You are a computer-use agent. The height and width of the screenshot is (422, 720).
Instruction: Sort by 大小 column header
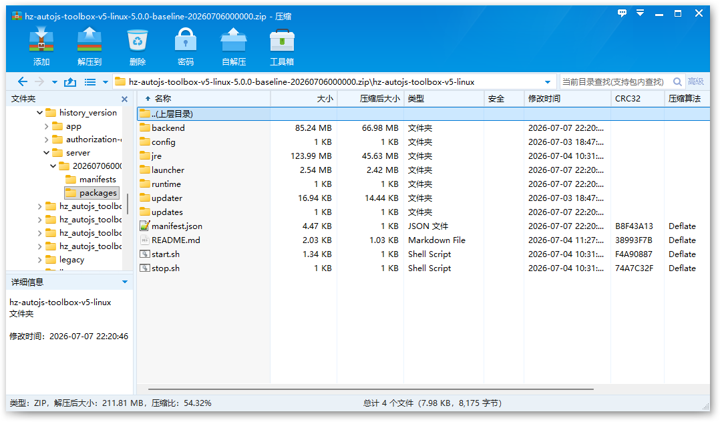[304, 99]
